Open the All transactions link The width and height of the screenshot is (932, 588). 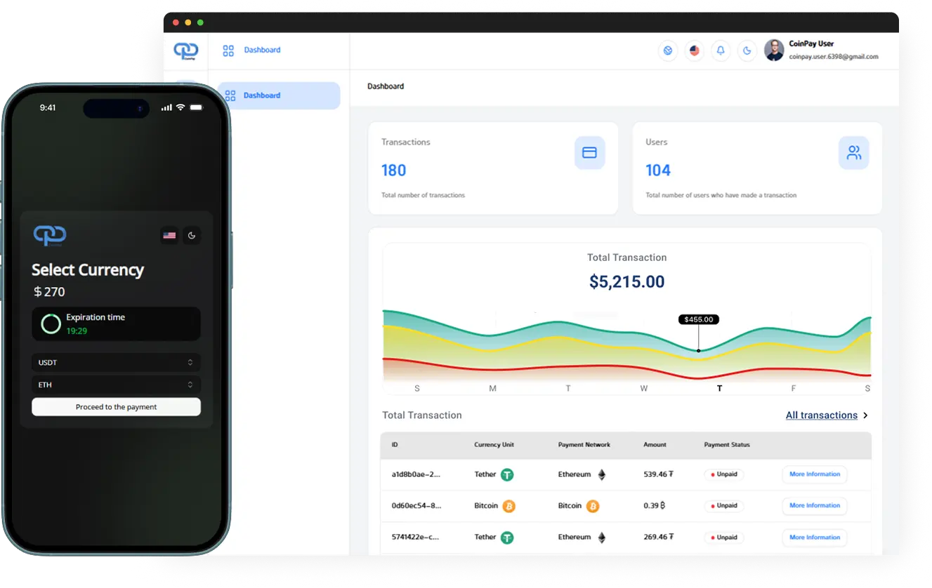click(821, 415)
